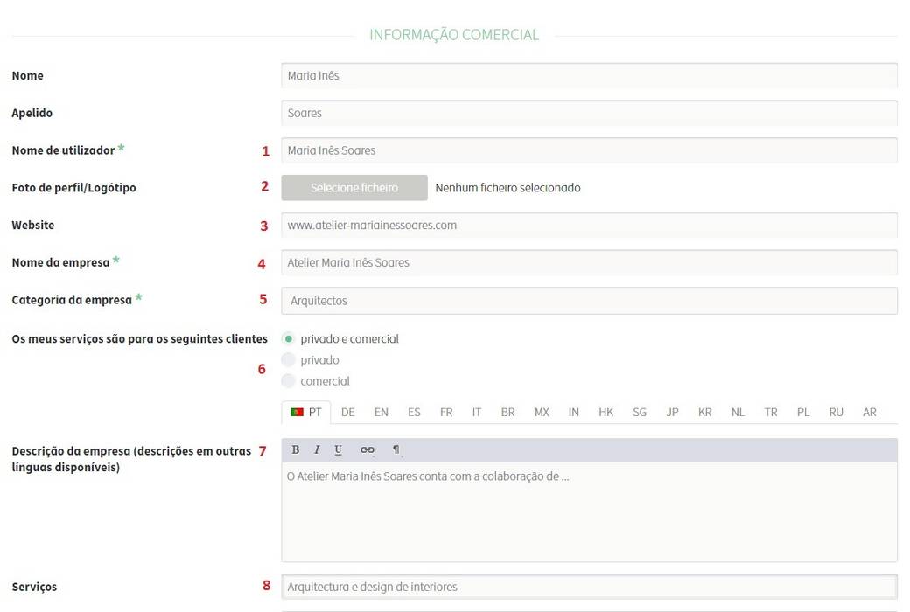
Task: Apply italic formatting in description editor
Action: tap(317, 449)
